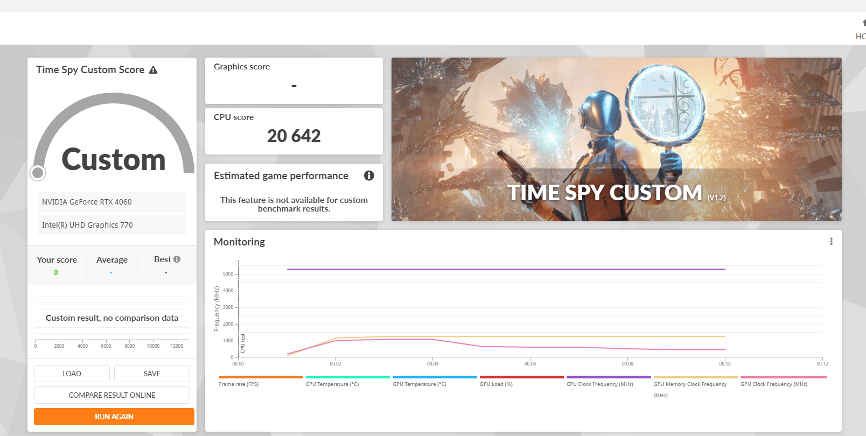Click COMPARE RESULT ONLINE
The height and width of the screenshot is (436, 866).
tap(112, 395)
